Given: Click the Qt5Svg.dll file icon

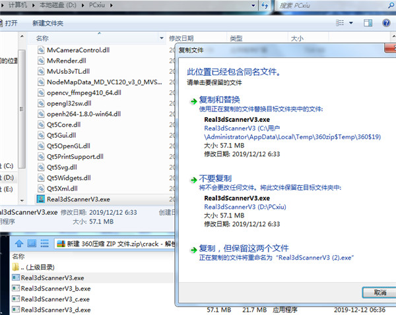Looking at the screenshot, I should coord(41,167).
